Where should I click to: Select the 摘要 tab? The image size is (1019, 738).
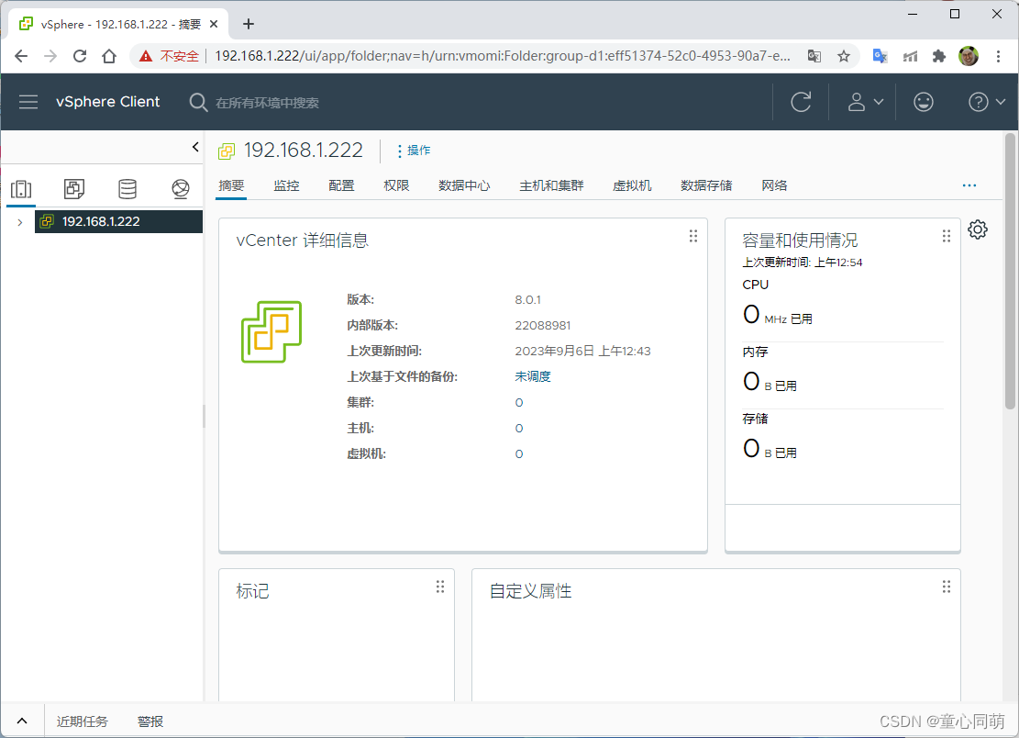pyautogui.click(x=231, y=186)
